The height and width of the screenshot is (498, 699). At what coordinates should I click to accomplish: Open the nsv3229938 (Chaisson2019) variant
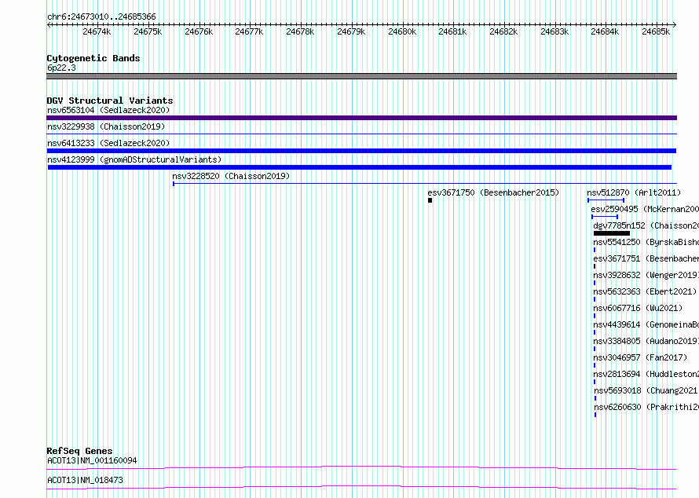[106, 126]
